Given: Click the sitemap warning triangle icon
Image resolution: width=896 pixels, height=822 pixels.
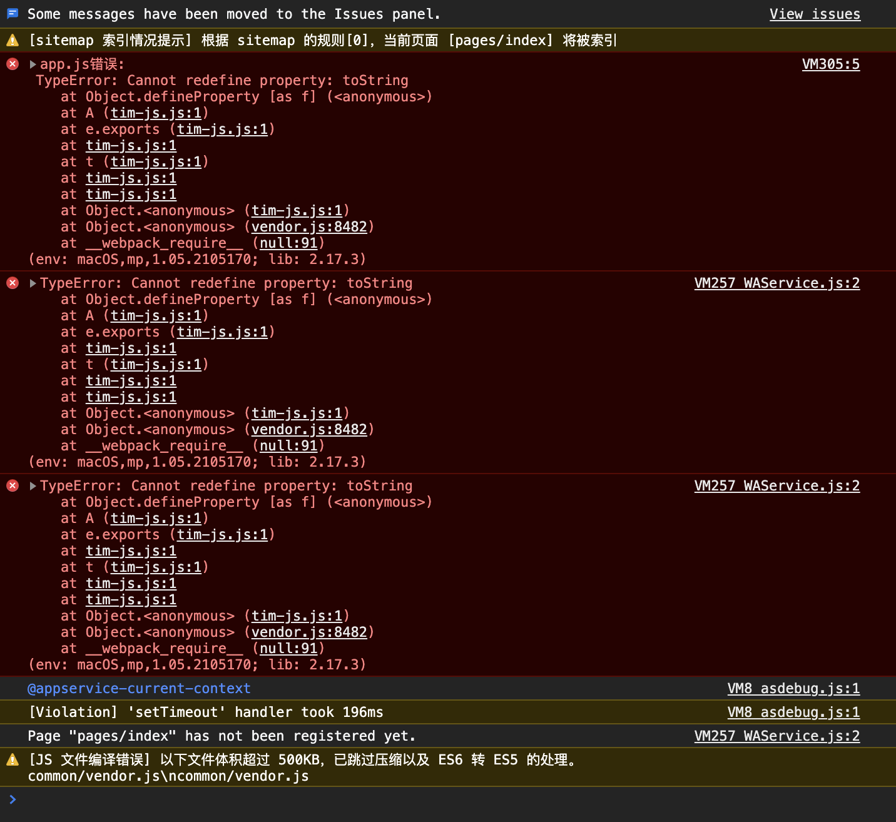Looking at the screenshot, I should pos(13,41).
